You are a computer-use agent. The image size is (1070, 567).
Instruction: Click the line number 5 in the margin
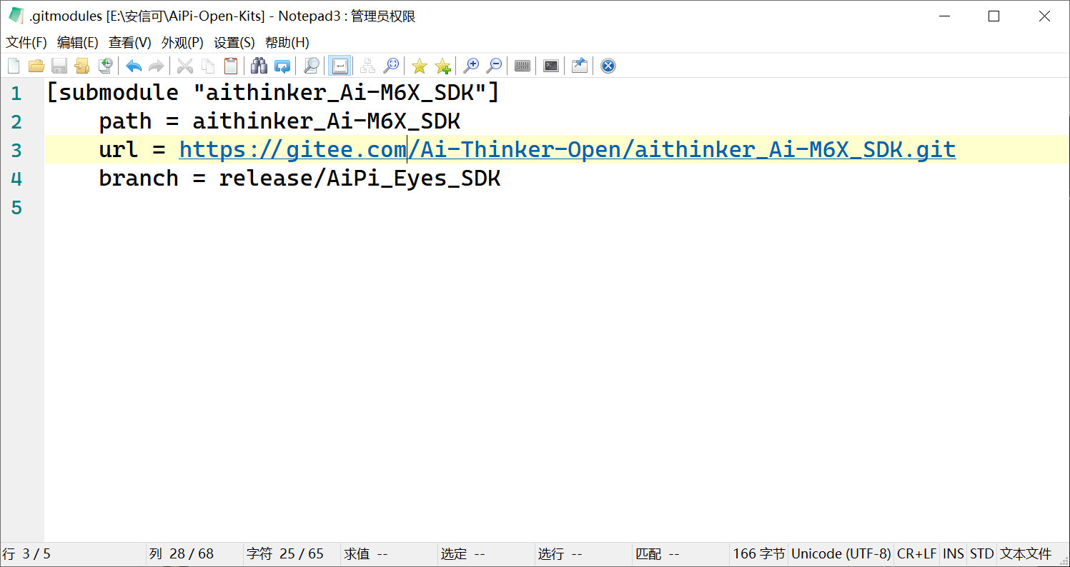[x=16, y=208]
